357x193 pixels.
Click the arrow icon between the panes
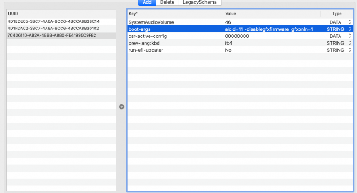(121, 107)
